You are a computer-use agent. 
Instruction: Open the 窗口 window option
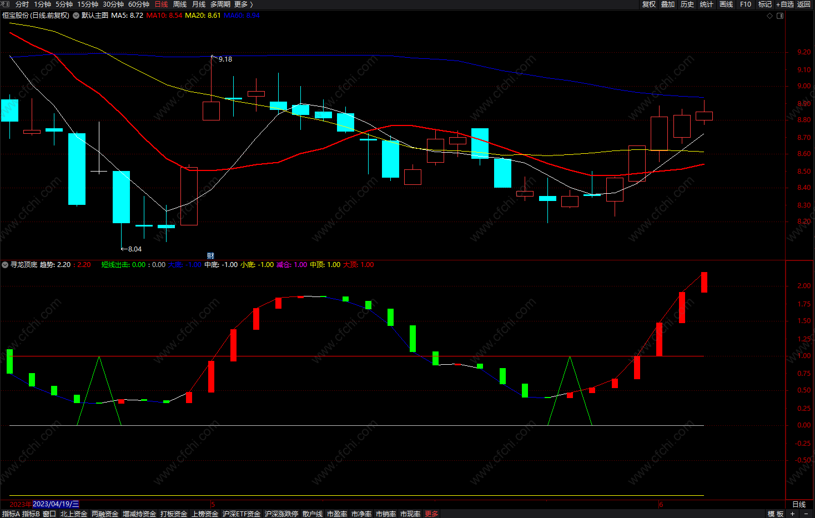(49, 514)
